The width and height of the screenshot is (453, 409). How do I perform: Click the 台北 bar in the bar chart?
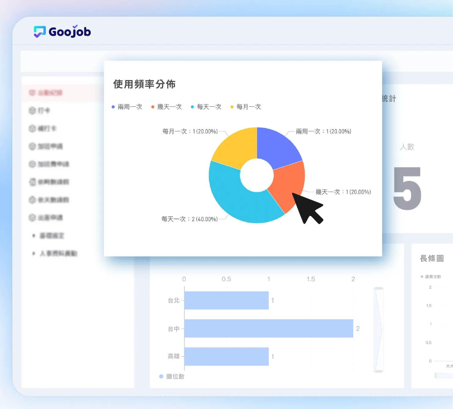coord(227,300)
